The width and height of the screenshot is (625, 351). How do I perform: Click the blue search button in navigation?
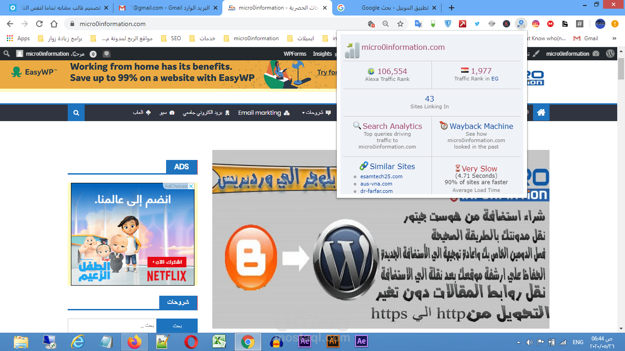pyautogui.click(x=76, y=112)
